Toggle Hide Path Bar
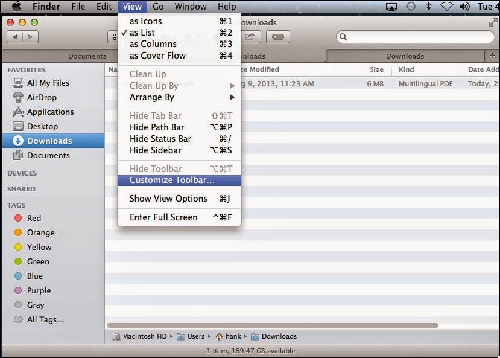500x358 pixels. point(179,127)
